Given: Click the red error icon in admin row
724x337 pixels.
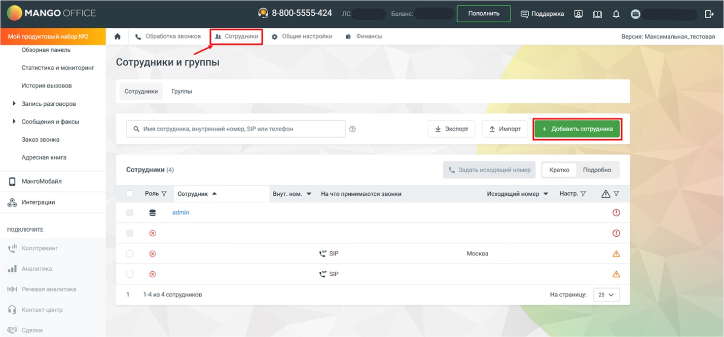Looking at the screenshot, I should 616,213.
